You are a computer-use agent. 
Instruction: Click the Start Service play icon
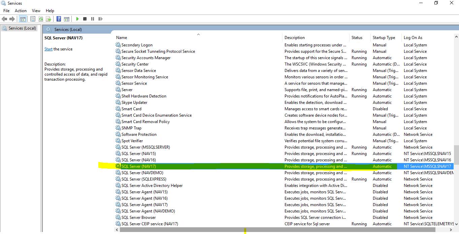77,19
